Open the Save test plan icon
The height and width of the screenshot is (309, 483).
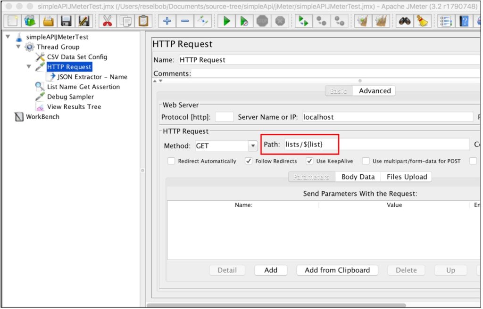pos(66,21)
